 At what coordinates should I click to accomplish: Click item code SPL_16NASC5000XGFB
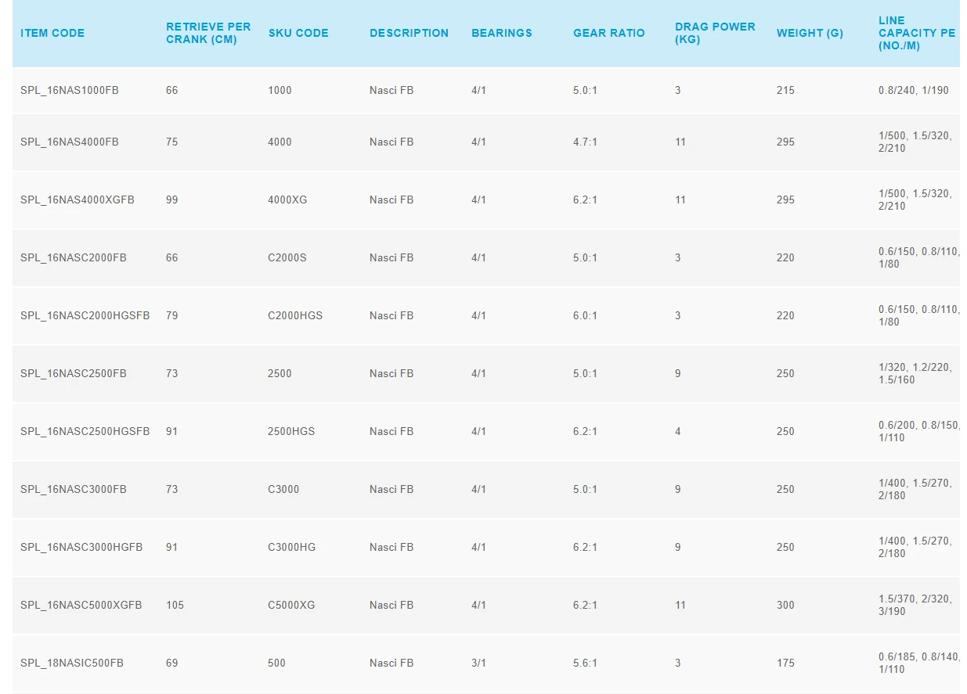point(81,605)
